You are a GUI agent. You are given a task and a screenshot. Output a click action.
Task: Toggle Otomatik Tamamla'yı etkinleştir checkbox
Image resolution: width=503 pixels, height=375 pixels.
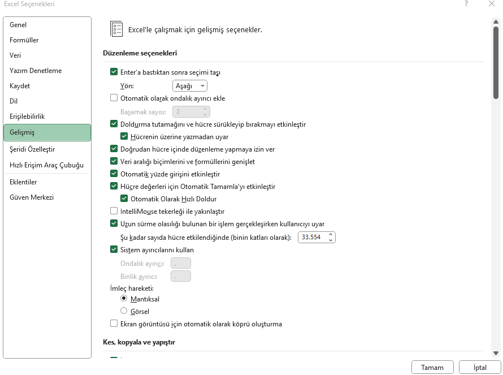(114, 186)
